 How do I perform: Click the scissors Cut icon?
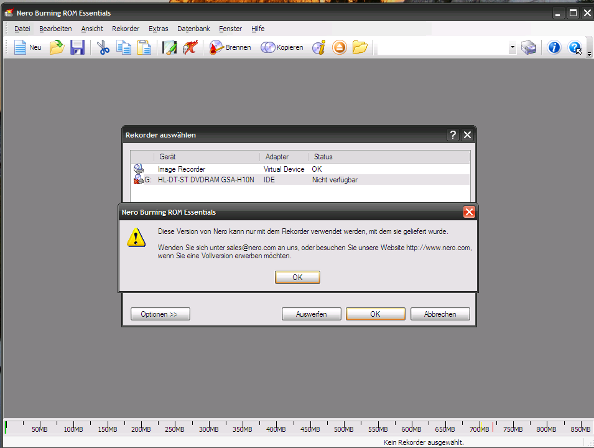103,47
